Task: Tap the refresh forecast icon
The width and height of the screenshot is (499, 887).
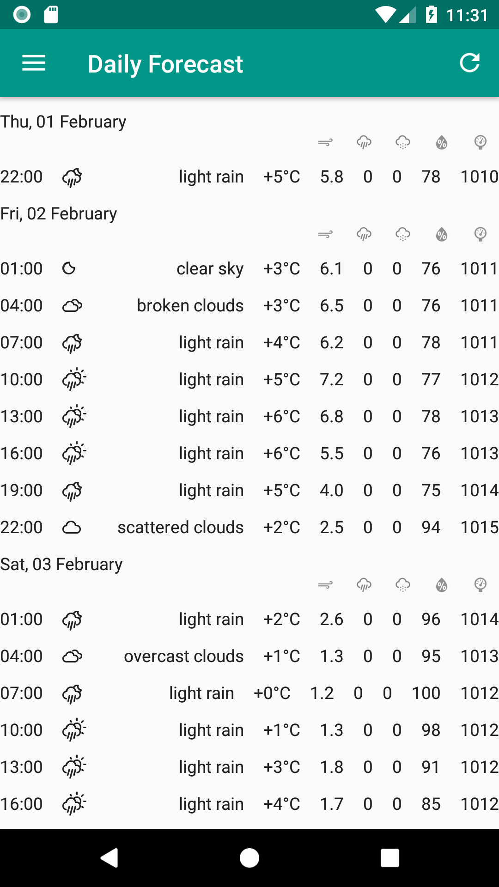Action: [469, 63]
